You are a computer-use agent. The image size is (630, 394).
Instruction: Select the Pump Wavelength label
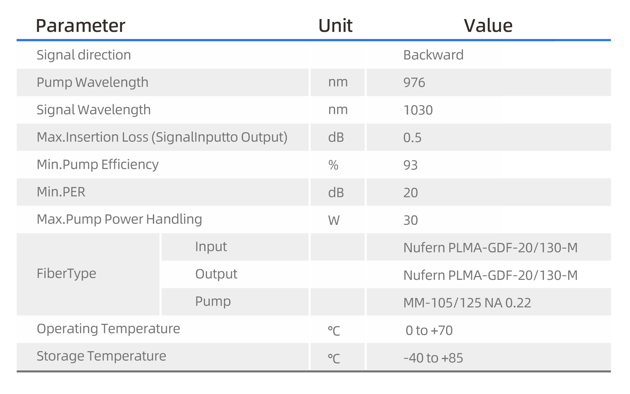(93, 82)
